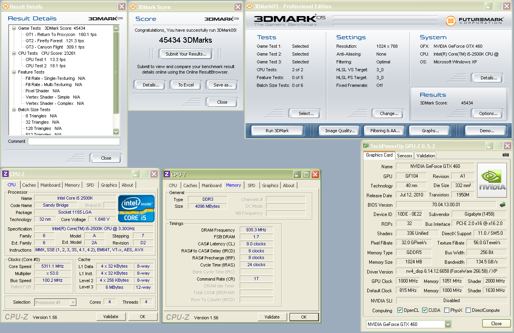Viewport: 514px width, 333px height.
Task: Click the left CPU-Z window title icon
Action: [x=5, y=174]
